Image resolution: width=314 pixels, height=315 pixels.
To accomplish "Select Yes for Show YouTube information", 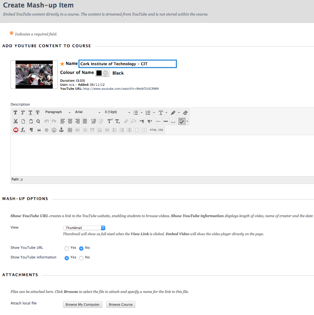I will 67,258.
